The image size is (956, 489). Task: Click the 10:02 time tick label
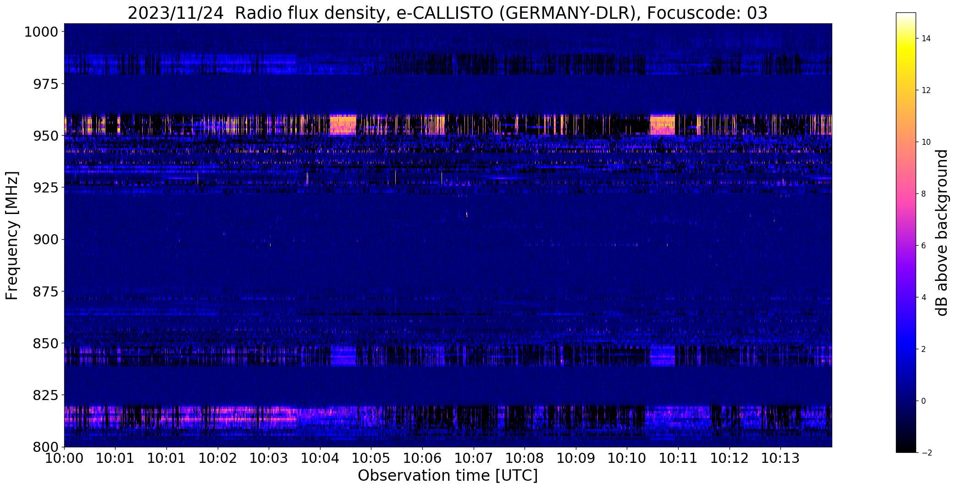[218, 458]
